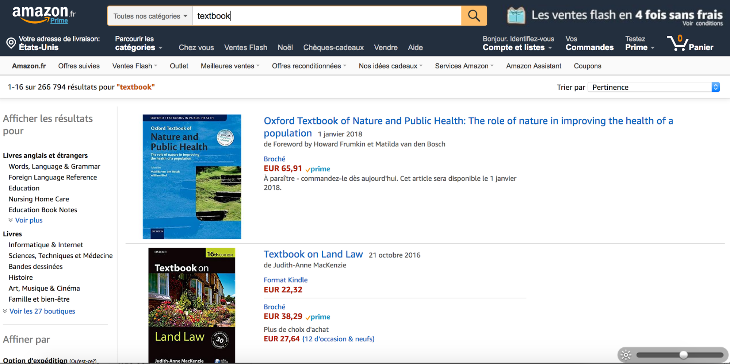
Task: Click the Prime badge next to EUR 38,29
Action: coord(317,317)
